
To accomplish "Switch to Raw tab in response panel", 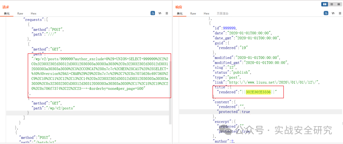I will pos(193,14).
